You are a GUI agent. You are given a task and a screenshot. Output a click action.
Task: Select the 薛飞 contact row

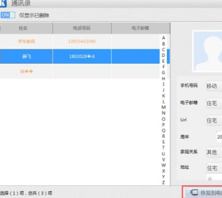point(80,56)
